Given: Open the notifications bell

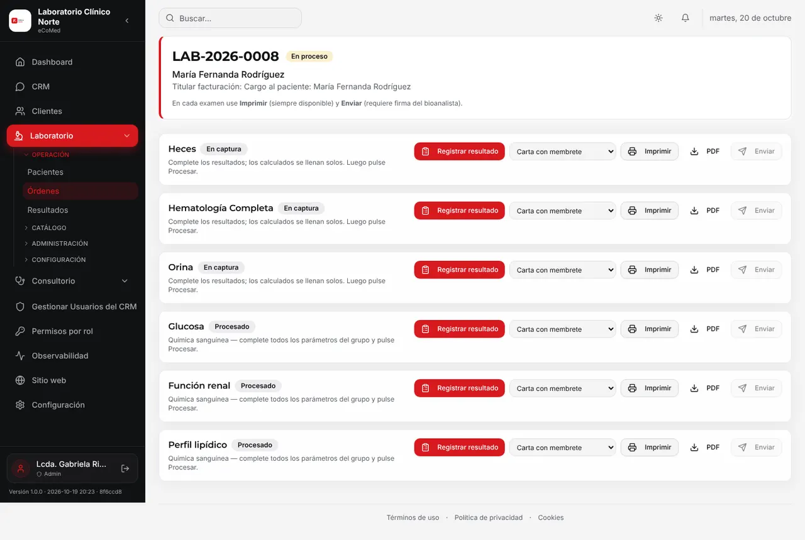Looking at the screenshot, I should click(686, 18).
